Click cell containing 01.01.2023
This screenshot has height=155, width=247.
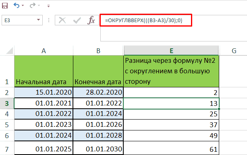[44, 125]
